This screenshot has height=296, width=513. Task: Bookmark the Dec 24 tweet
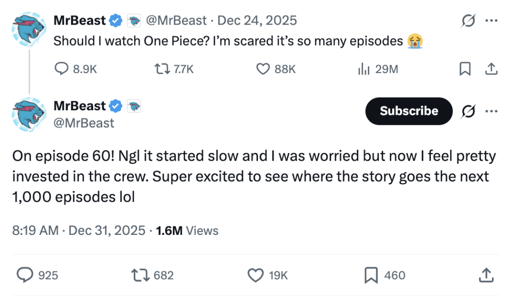465,69
